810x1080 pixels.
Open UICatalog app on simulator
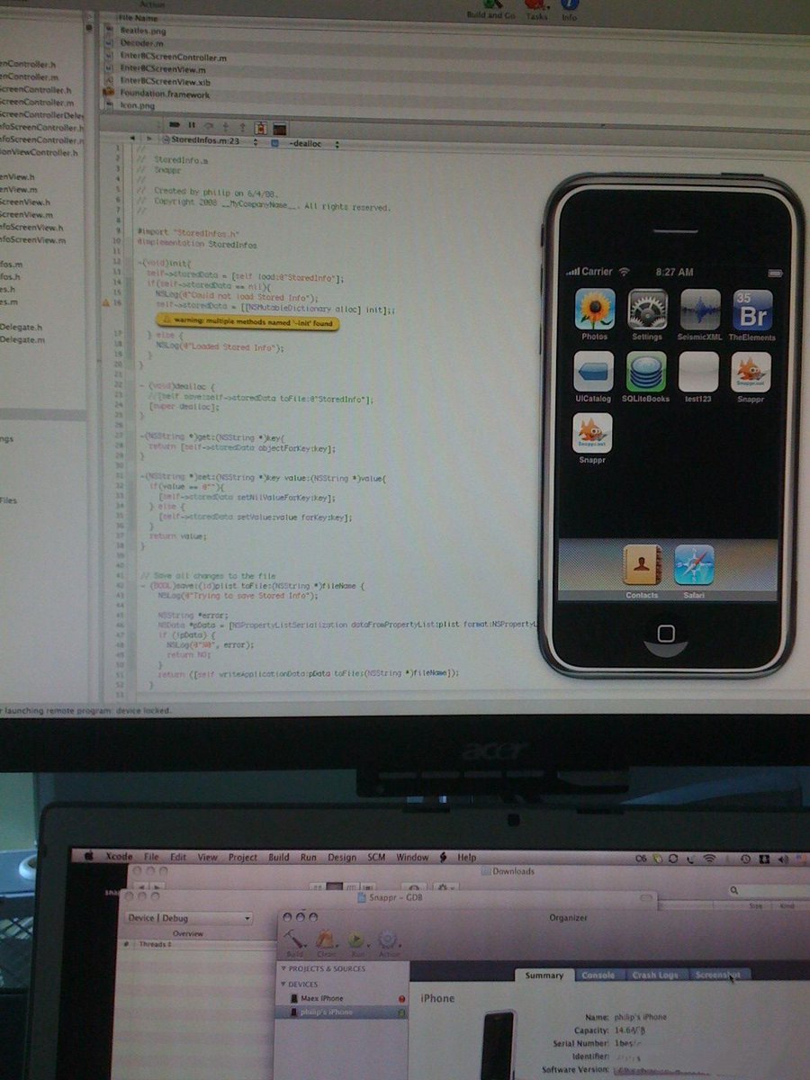[594, 371]
